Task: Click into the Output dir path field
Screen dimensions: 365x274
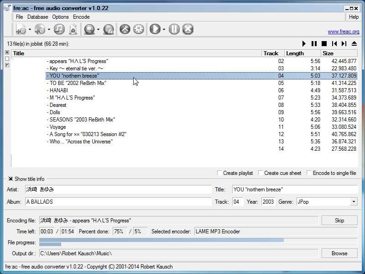Action: click(178, 253)
